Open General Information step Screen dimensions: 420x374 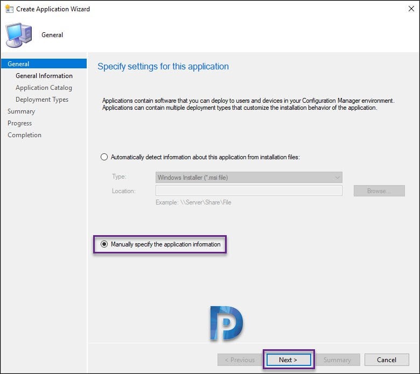point(44,76)
